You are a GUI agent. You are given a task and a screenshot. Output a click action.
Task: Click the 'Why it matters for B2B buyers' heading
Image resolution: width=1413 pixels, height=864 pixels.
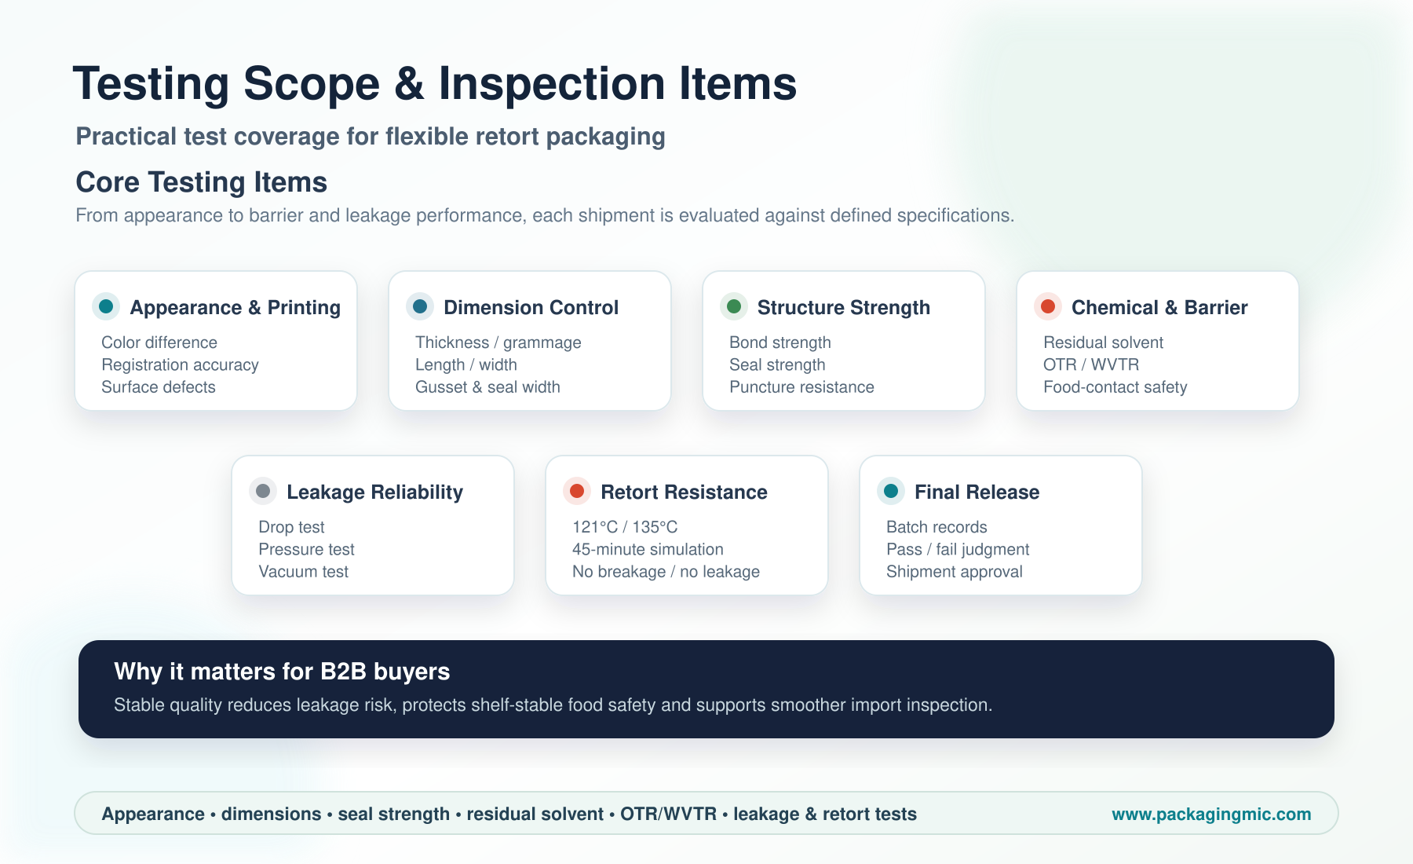[x=282, y=671]
